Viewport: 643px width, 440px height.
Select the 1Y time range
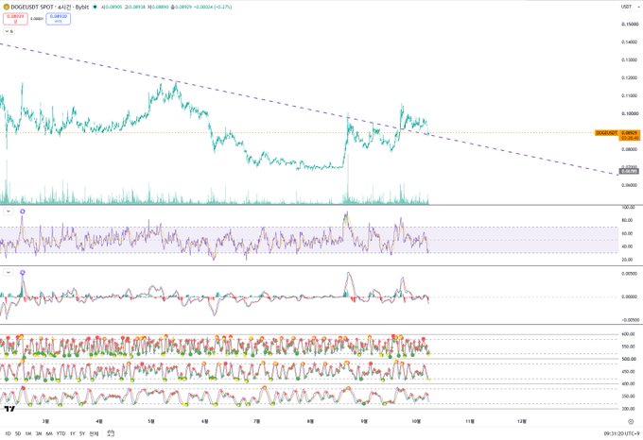pyautogui.click(x=72, y=433)
